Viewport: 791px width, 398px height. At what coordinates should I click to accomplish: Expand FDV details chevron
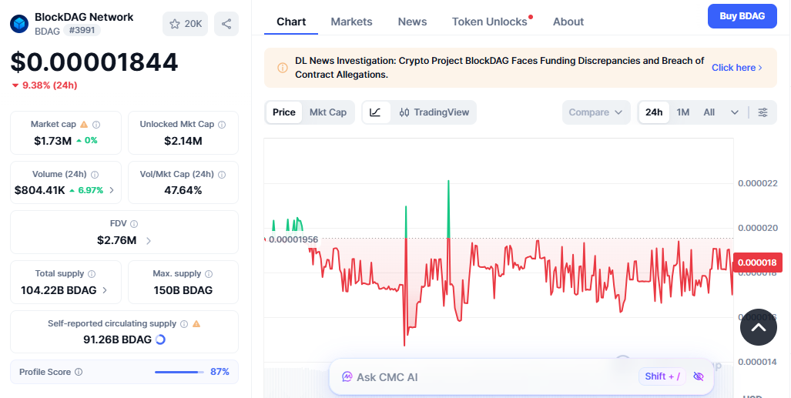coord(149,241)
